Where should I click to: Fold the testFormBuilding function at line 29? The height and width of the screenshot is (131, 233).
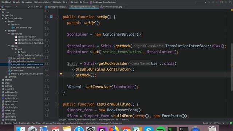click(x=57, y=104)
